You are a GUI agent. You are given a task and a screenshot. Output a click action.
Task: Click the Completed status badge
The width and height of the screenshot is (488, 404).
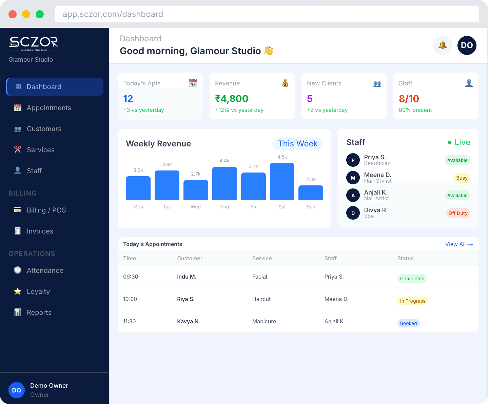[x=412, y=279]
